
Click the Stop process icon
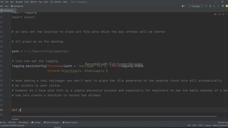218,6
